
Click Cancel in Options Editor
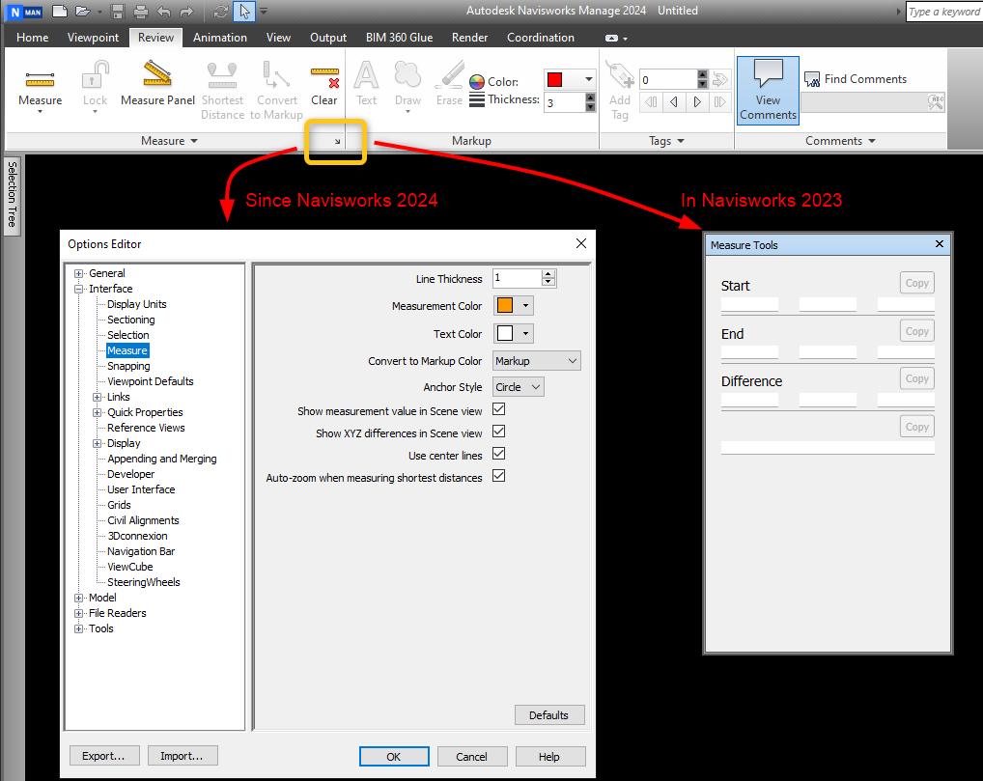[x=471, y=757]
